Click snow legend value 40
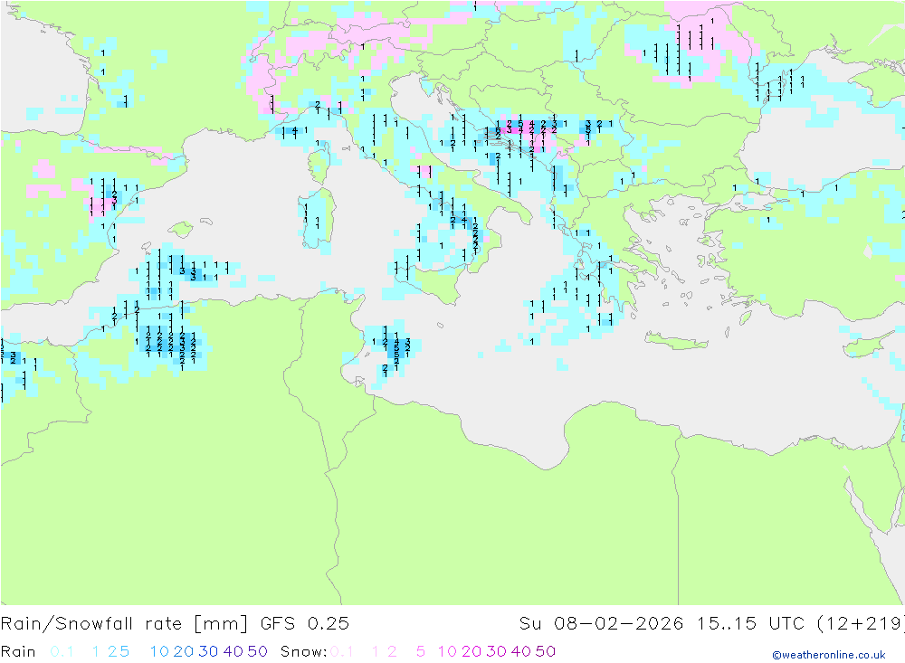This screenshot has height=663, width=905. (521, 651)
